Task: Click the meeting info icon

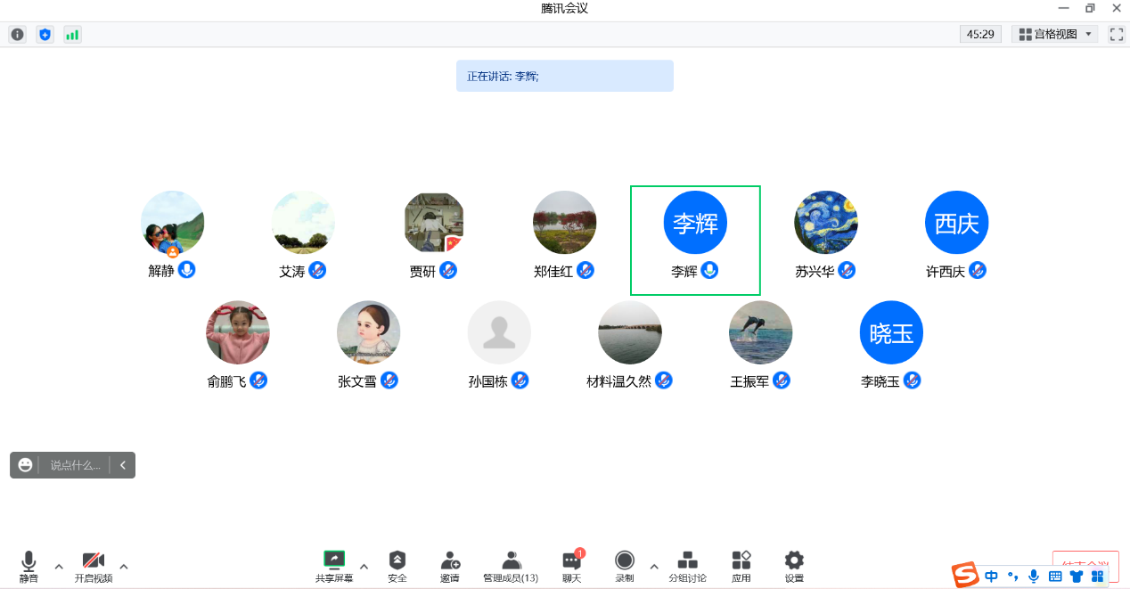Action: tap(17, 35)
